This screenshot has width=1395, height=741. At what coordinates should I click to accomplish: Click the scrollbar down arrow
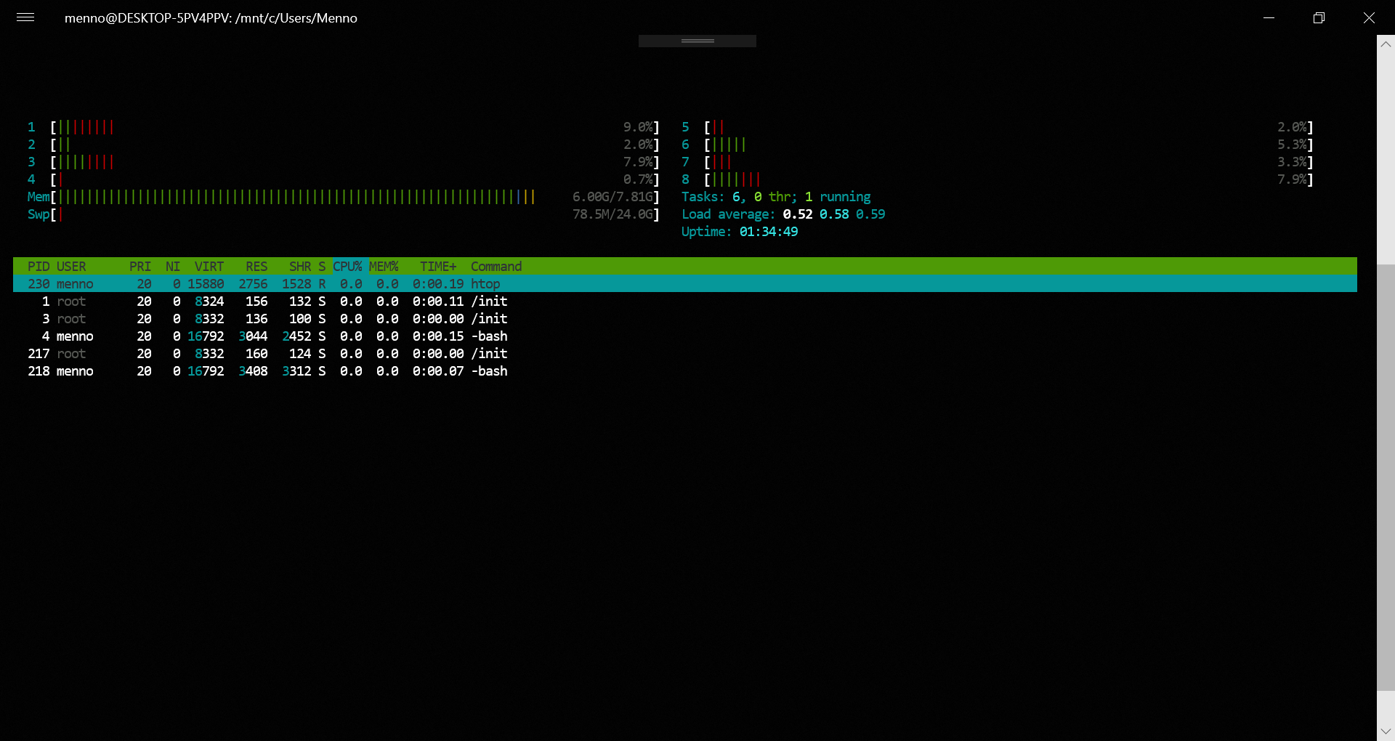[1386, 732]
